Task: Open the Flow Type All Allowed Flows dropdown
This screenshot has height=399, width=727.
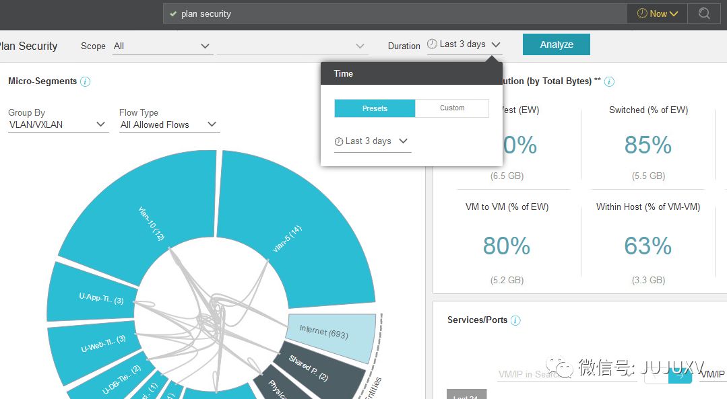Action: point(169,124)
